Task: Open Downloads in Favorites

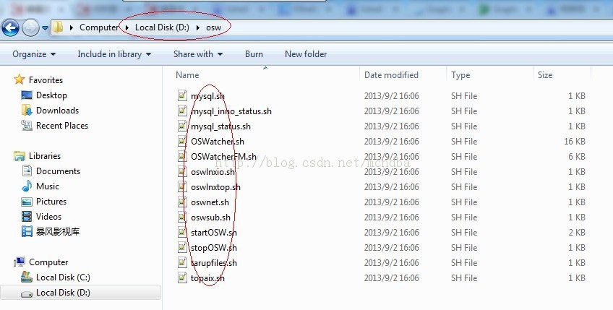Action: click(x=57, y=111)
